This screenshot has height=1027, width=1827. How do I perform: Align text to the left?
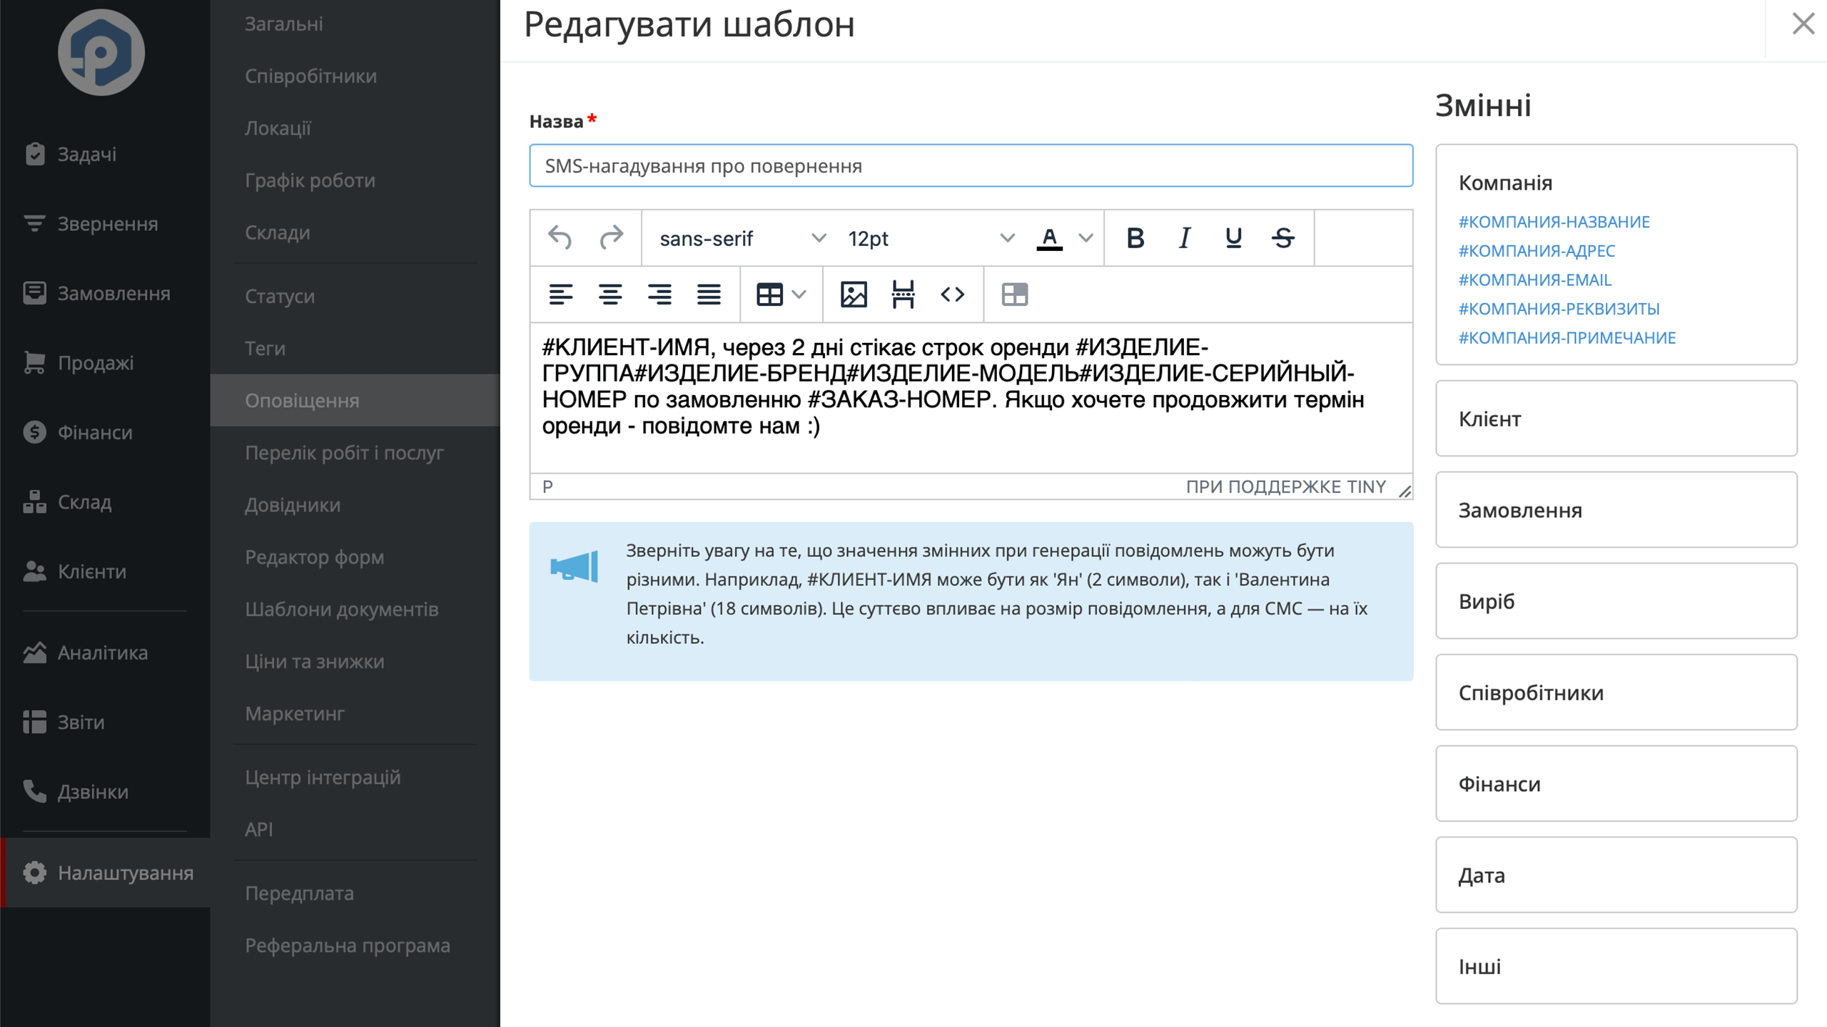pos(560,294)
